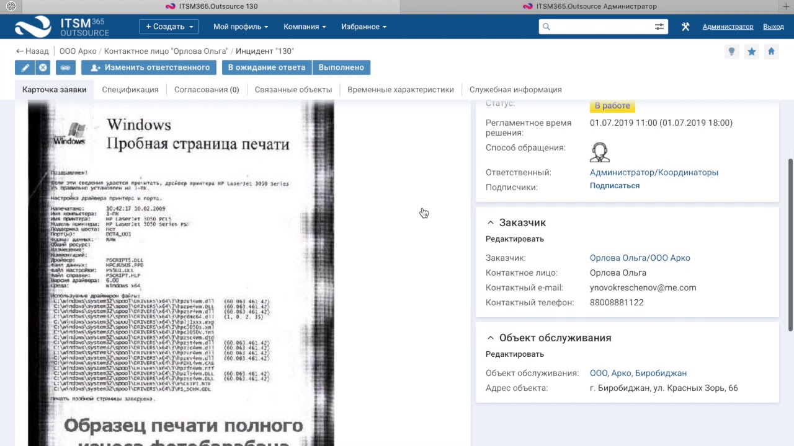Open Контактное лицо "Орлова Ольга" breadcrumb

tap(166, 51)
